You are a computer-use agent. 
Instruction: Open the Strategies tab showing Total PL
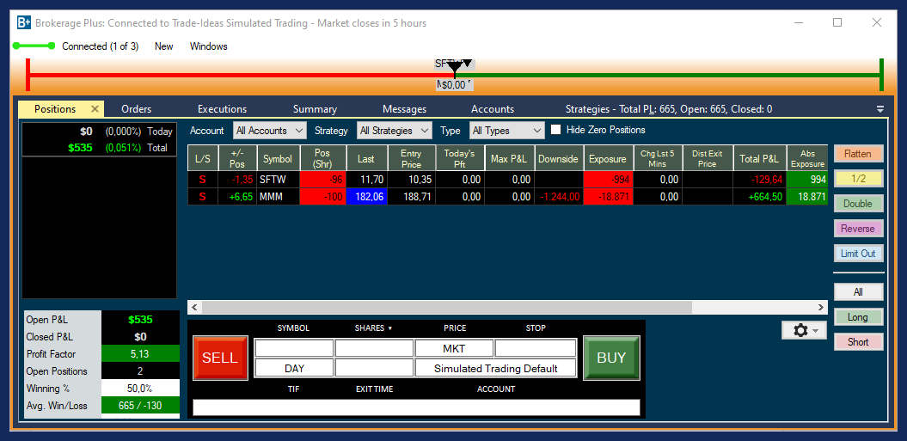[x=669, y=109]
